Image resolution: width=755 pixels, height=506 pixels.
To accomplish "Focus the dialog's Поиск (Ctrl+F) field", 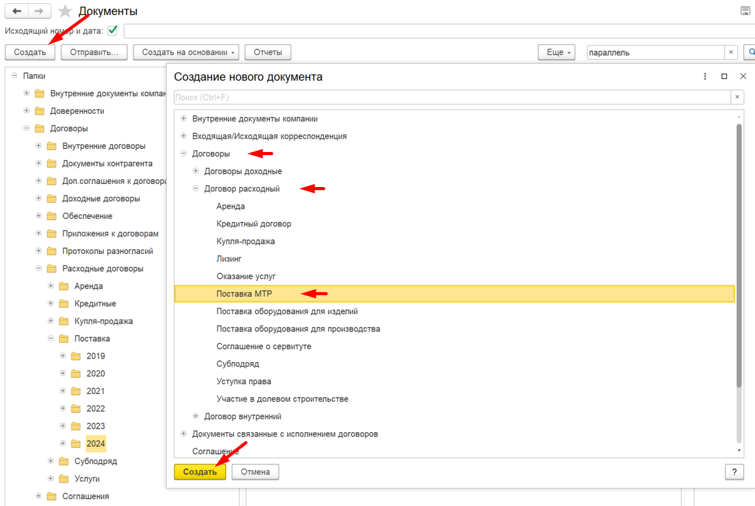I will [x=452, y=97].
